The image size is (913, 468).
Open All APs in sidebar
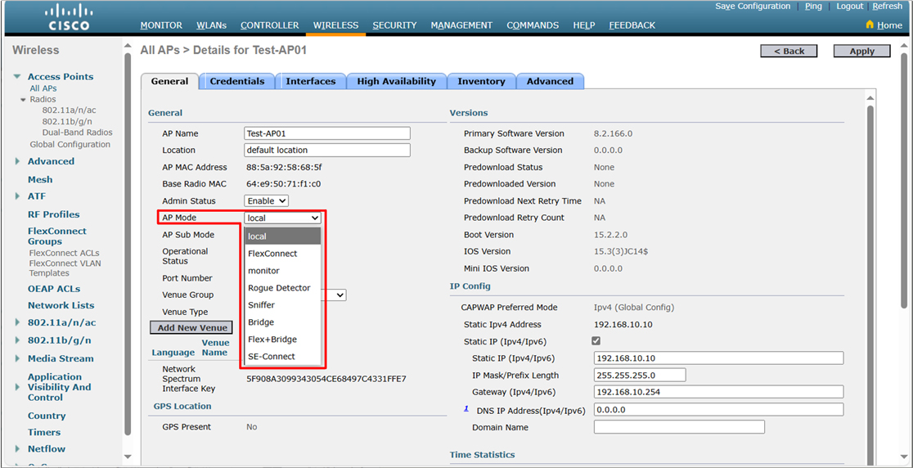(43, 88)
